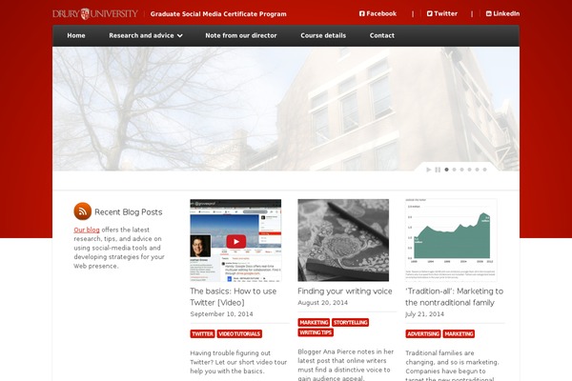Select the second slideshow dot
The image size is (572, 381).
[x=454, y=170]
